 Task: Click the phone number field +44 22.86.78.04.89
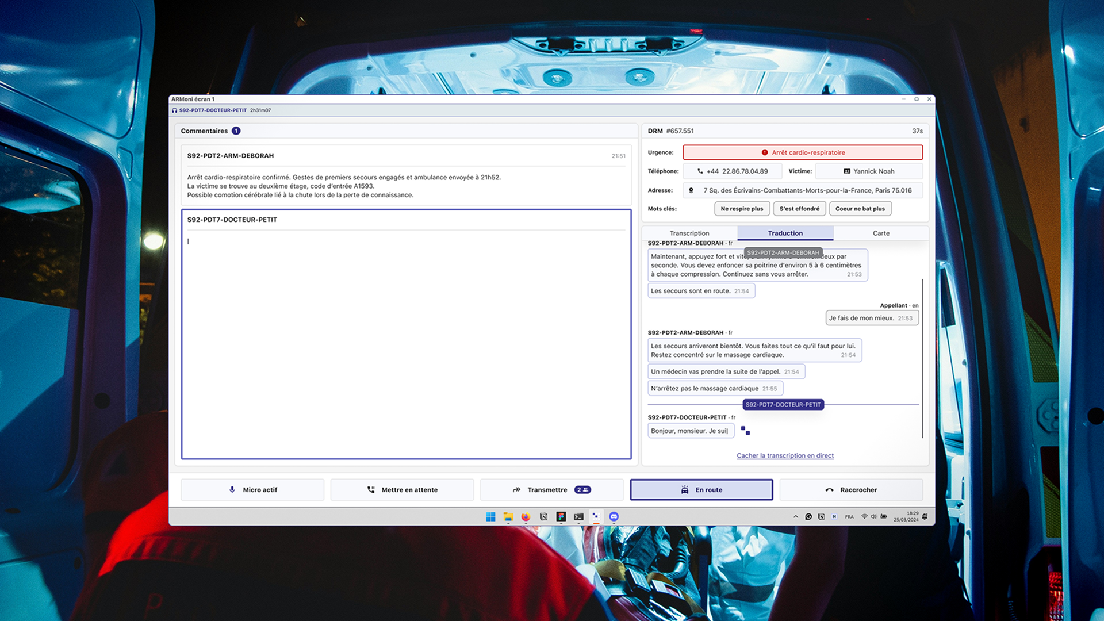coord(733,171)
